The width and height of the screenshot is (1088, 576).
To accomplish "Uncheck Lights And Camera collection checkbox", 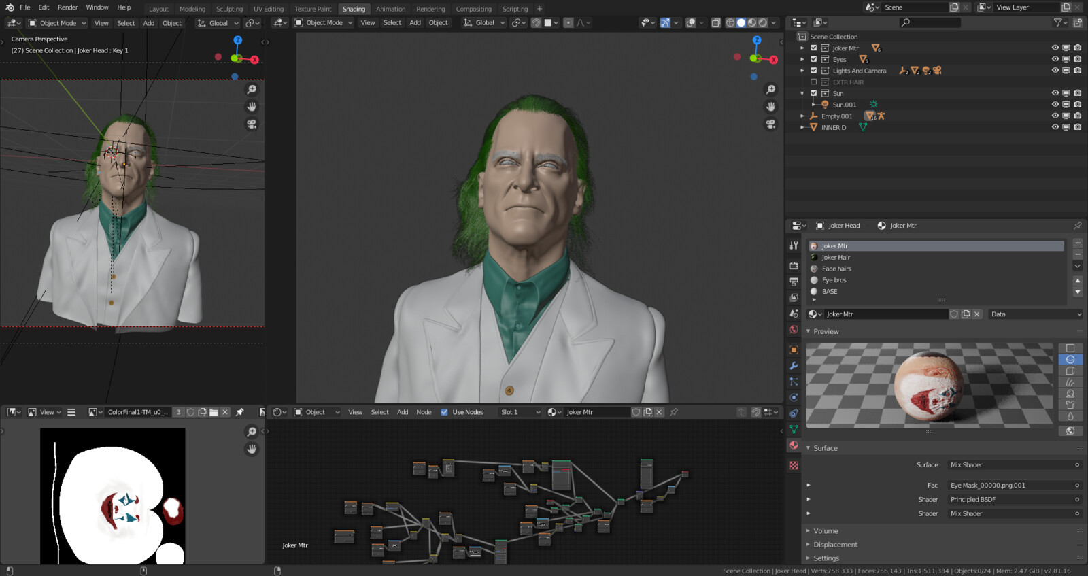I will point(813,71).
